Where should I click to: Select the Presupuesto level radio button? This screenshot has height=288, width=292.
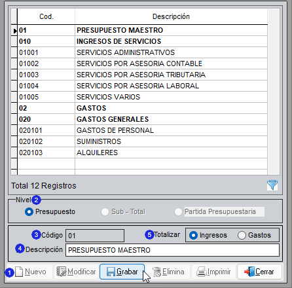[x=29, y=211]
